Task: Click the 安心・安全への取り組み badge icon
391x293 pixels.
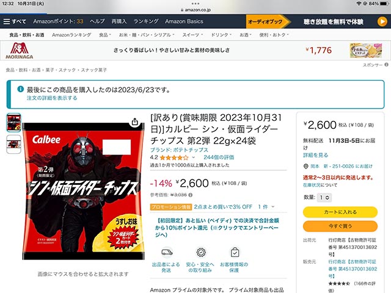Action: coord(201,252)
